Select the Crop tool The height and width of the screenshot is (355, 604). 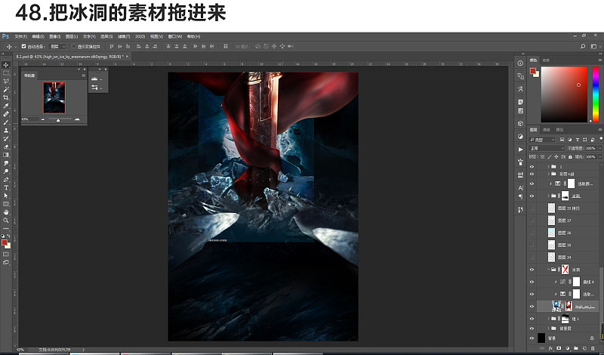(x=6, y=97)
